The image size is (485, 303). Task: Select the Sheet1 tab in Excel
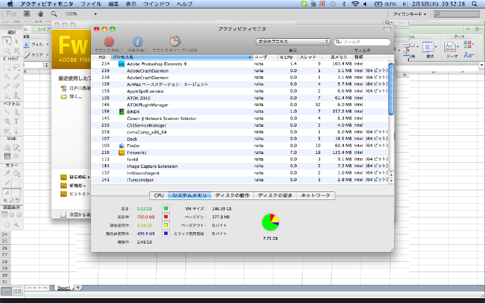tap(64, 288)
